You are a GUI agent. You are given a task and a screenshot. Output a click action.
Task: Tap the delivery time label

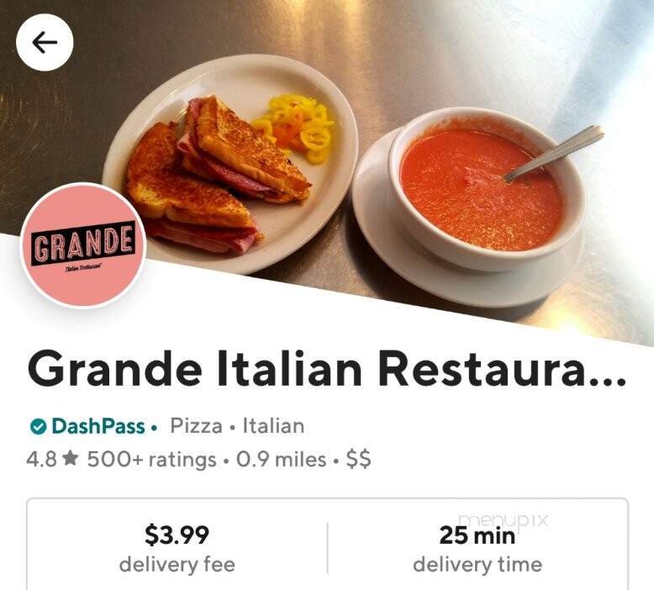477,565
